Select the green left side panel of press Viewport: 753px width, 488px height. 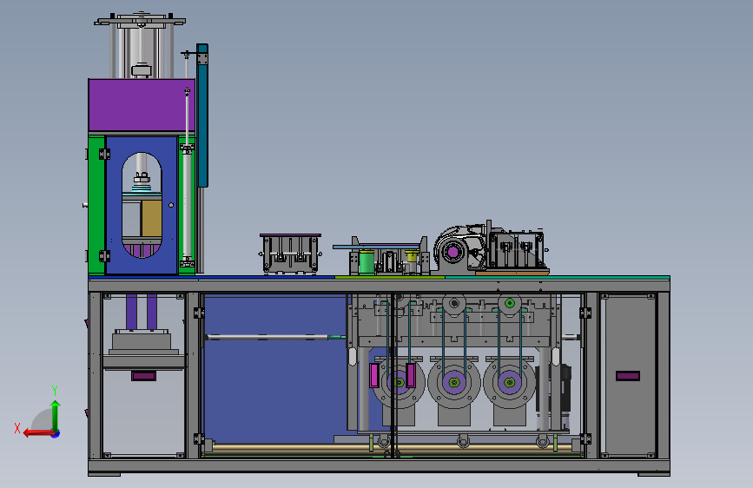click(96, 205)
